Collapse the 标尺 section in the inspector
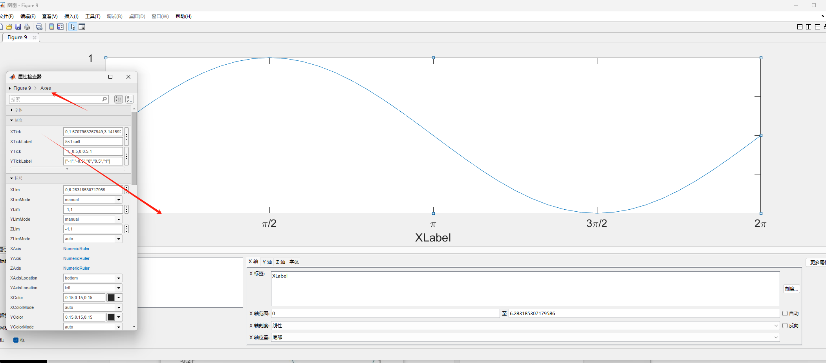 pos(12,178)
